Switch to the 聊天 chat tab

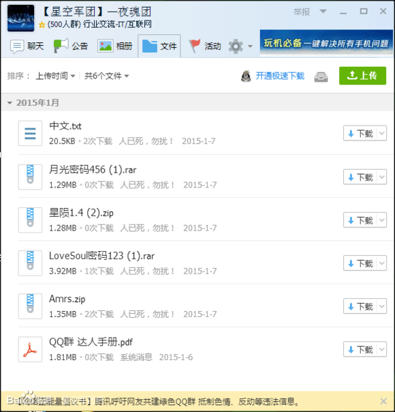pyautogui.click(x=27, y=46)
